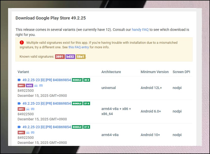This screenshot has height=154, width=210.
Task: Click the 'Android 6.0+' minimum version cell
Action: tap(151, 111)
